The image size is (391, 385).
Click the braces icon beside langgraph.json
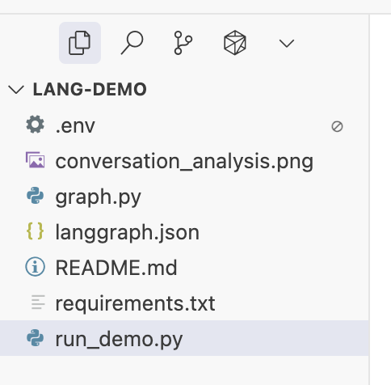36,231
